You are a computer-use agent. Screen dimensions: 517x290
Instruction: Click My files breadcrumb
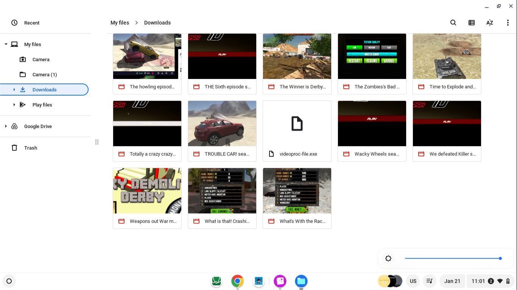tap(120, 23)
